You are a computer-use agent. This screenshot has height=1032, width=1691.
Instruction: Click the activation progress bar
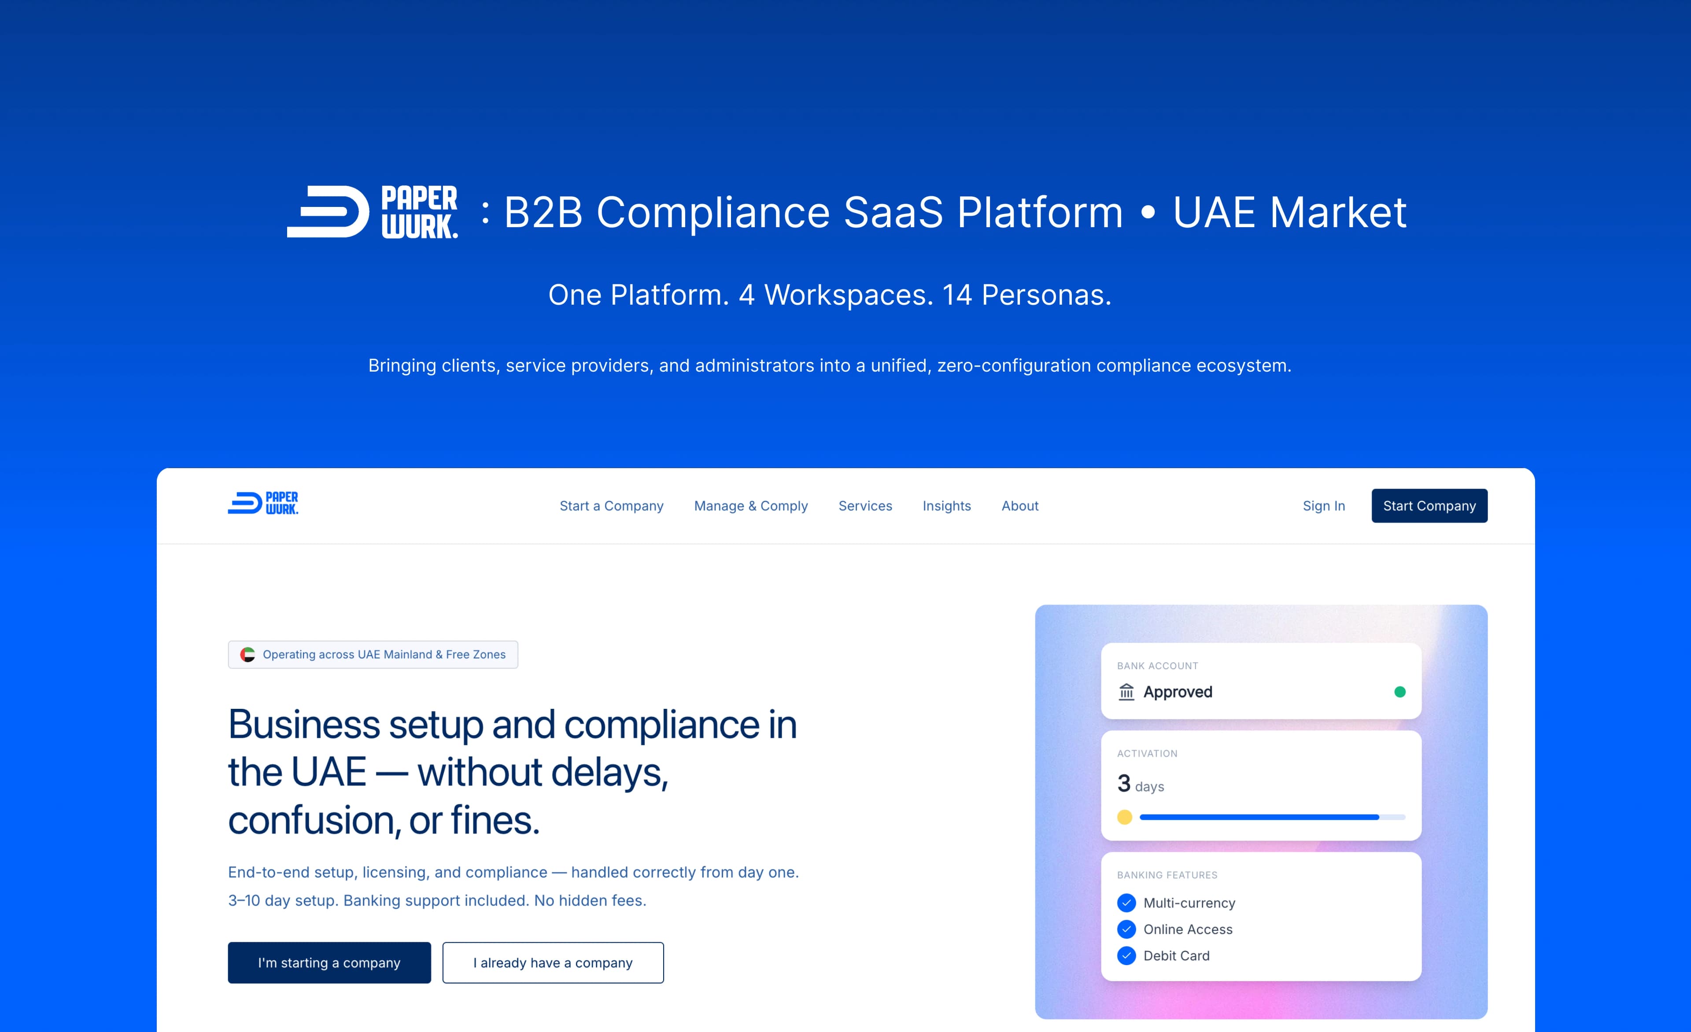1272,817
